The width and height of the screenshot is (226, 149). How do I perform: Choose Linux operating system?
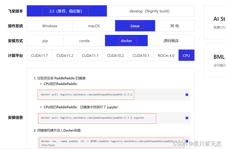coord(135,26)
